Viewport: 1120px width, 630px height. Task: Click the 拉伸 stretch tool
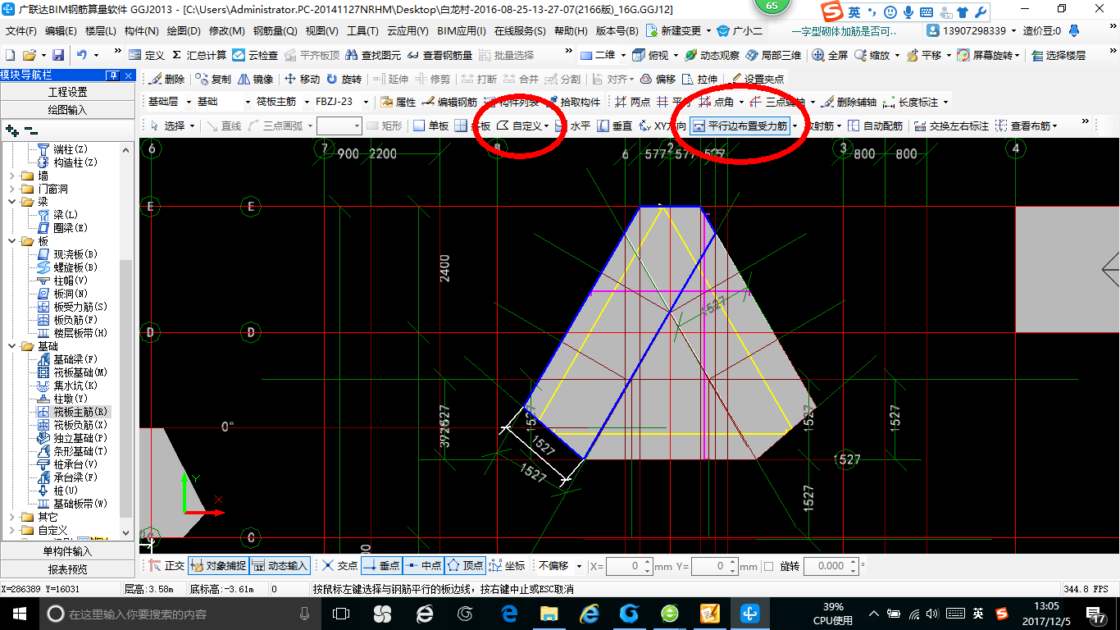(700, 80)
